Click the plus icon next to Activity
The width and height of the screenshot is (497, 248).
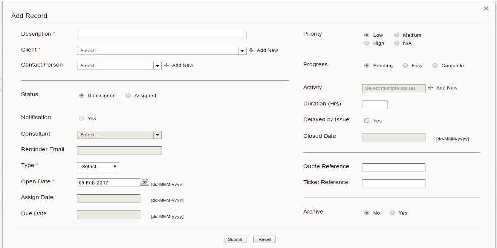coord(430,88)
